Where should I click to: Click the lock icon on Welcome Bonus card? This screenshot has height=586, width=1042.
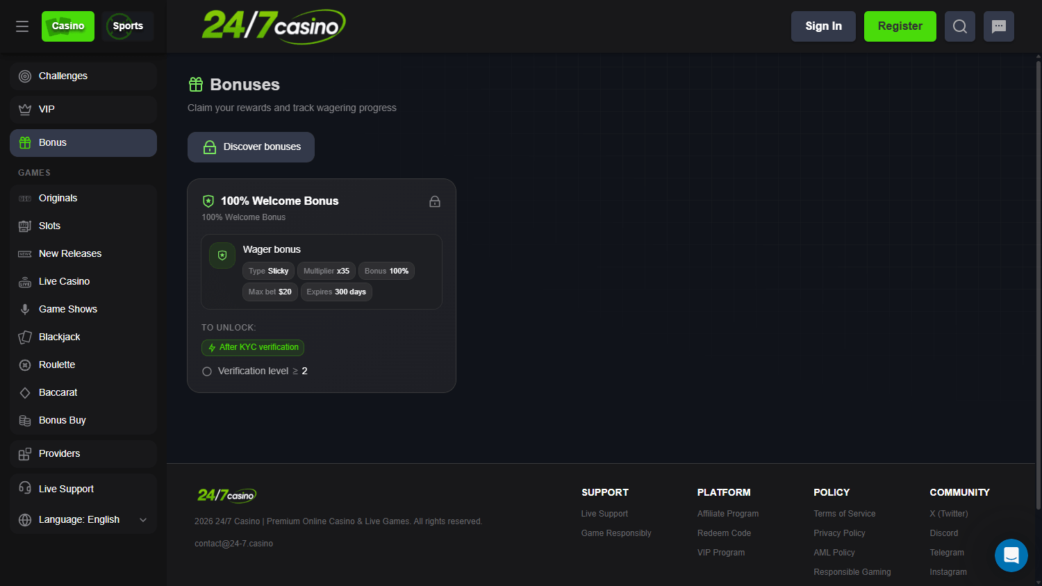(x=435, y=201)
